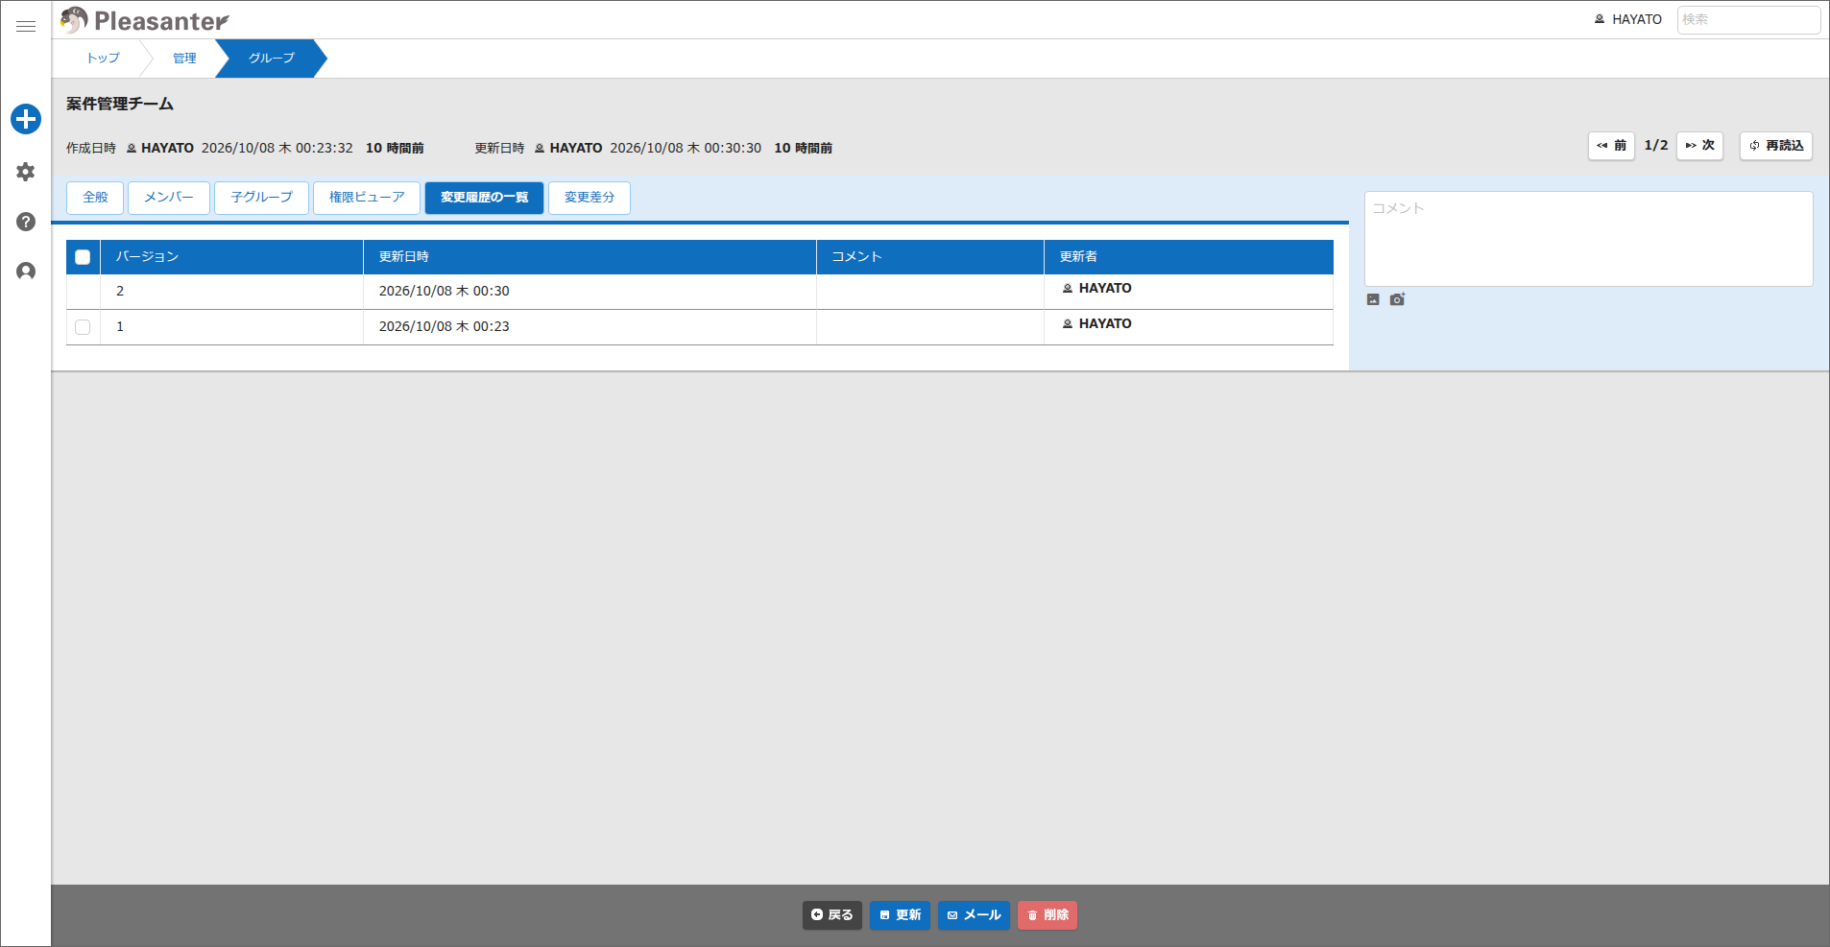1830x947 pixels.
Task: Click camera capture icon below comment box
Action: click(x=1397, y=299)
